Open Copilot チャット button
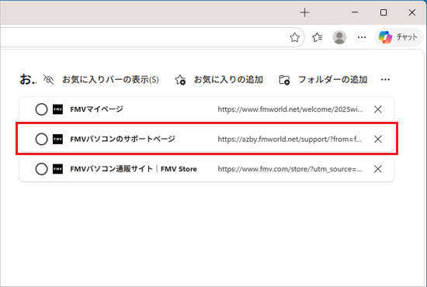The width and height of the screenshot is (427, 287). (x=399, y=37)
